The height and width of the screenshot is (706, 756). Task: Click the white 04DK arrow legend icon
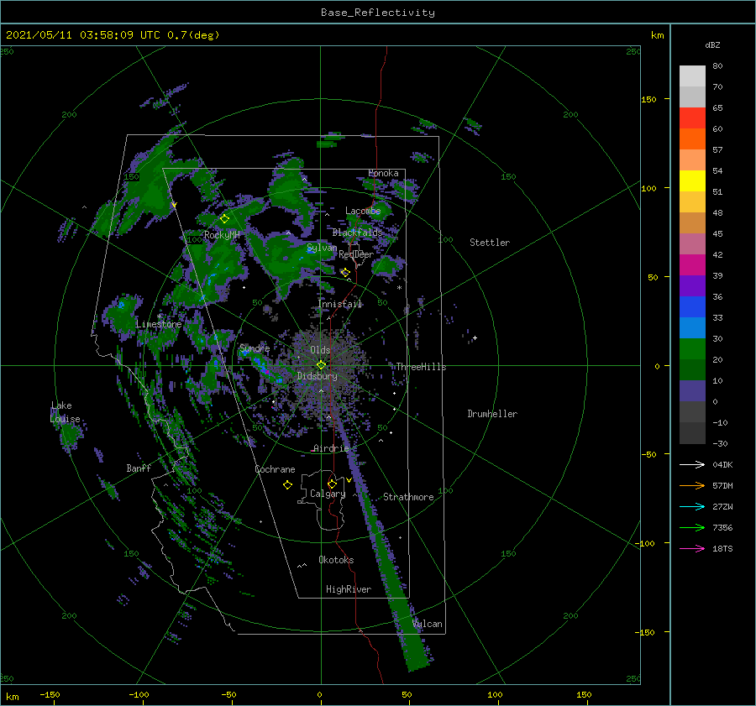692,464
